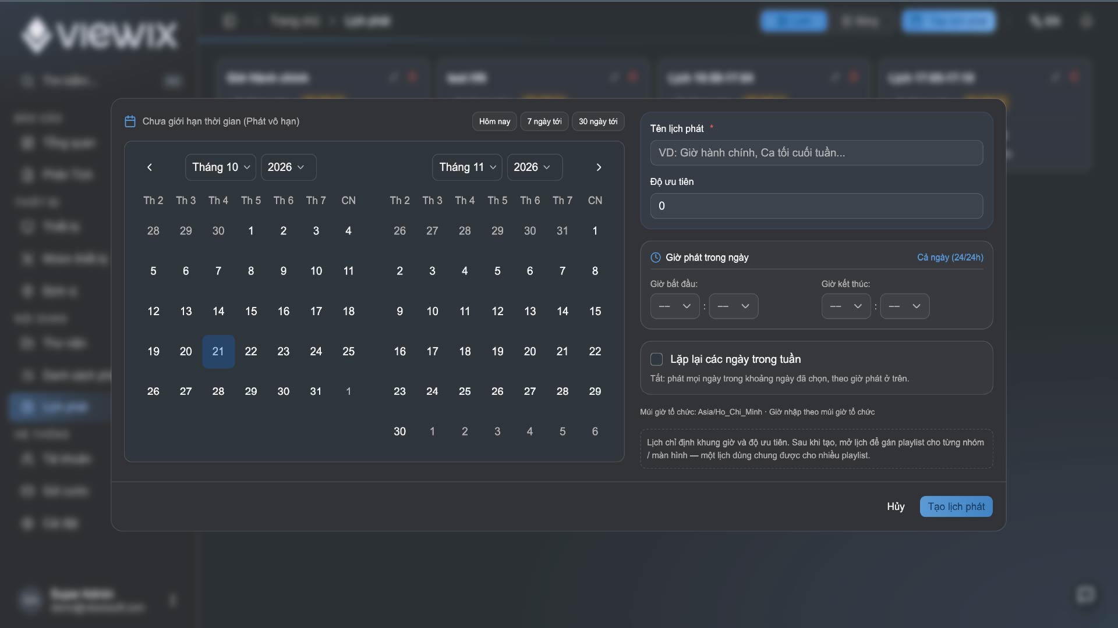Click the 7 ngày tới quick range button
Viewport: 1118px width, 628px height.
[x=544, y=122]
